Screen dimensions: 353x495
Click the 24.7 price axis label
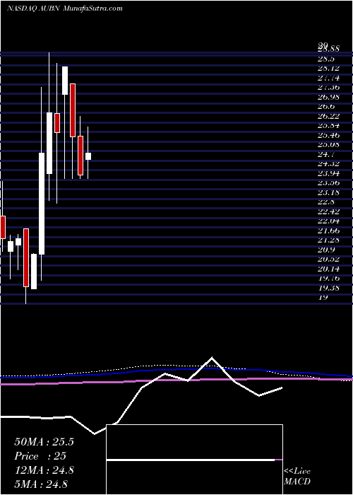click(x=326, y=154)
